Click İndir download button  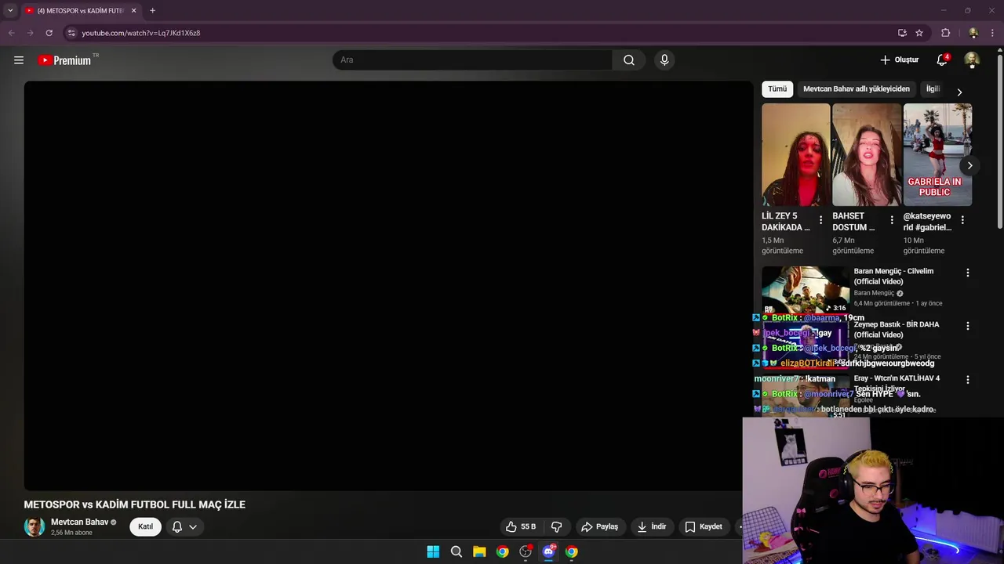tap(652, 526)
